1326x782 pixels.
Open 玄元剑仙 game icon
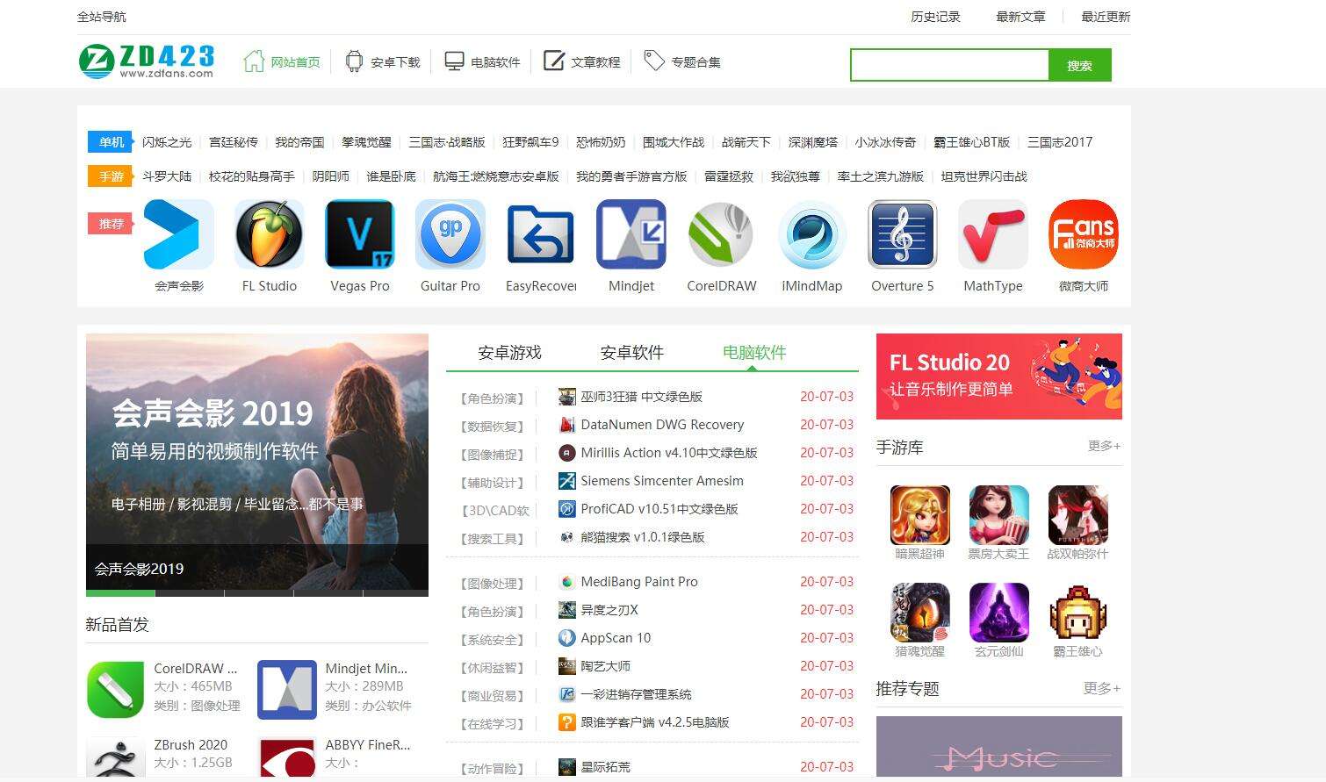(x=999, y=613)
